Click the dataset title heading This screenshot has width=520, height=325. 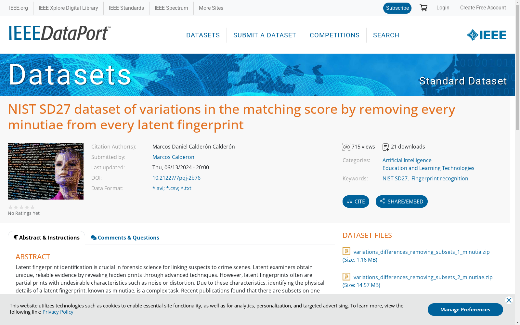231,117
